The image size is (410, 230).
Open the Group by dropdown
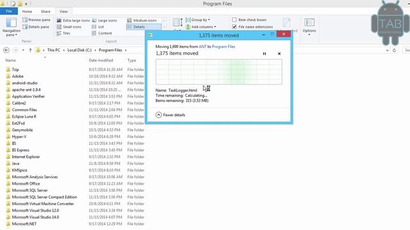(198, 20)
